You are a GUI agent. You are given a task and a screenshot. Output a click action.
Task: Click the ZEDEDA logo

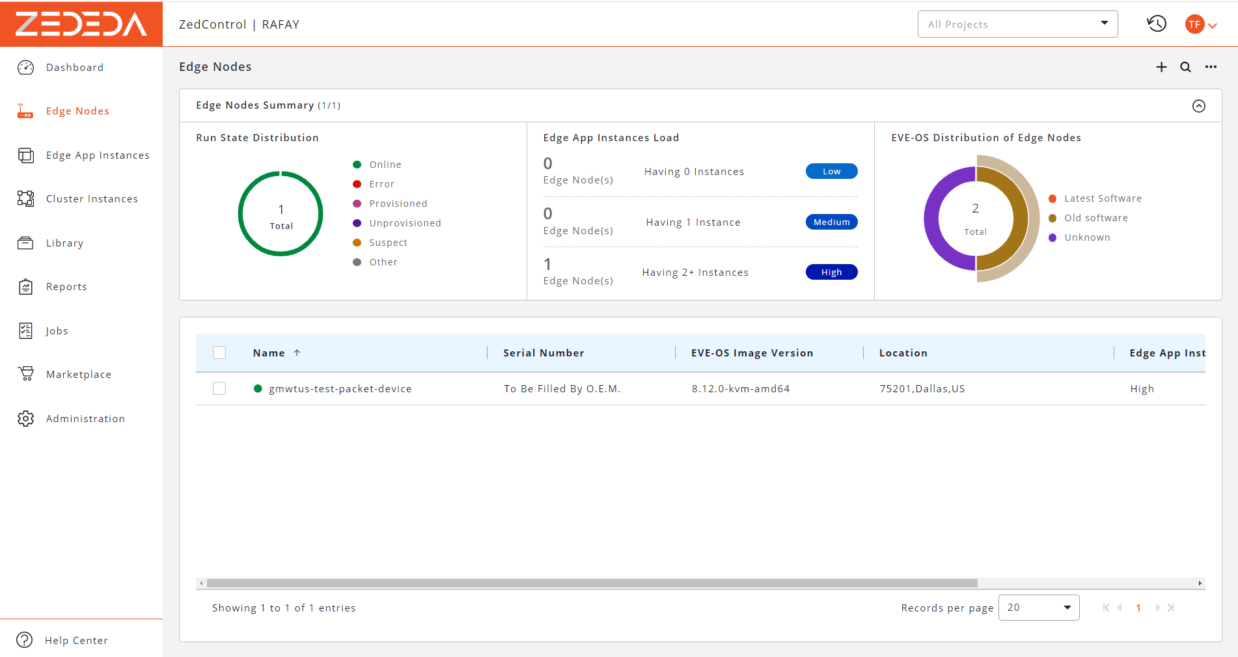tap(81, 24)
